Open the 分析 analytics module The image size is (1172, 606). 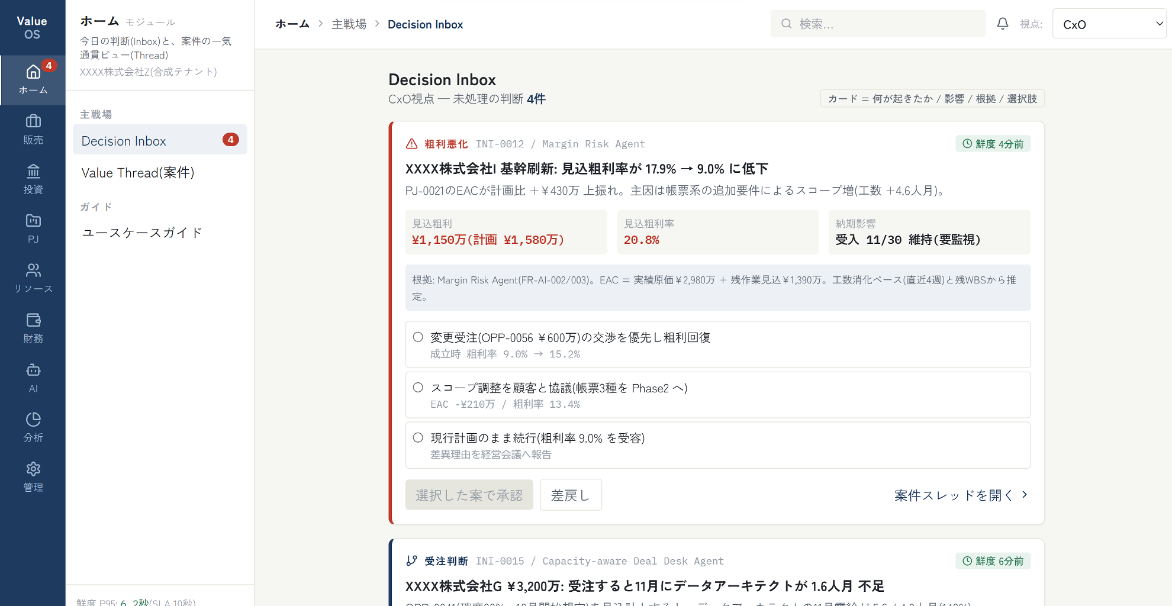click(x=33, y=428)
